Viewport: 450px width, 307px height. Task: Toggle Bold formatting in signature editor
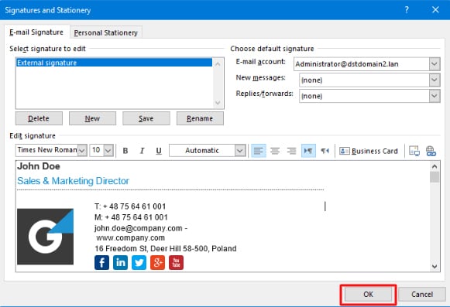coord(125,151)
